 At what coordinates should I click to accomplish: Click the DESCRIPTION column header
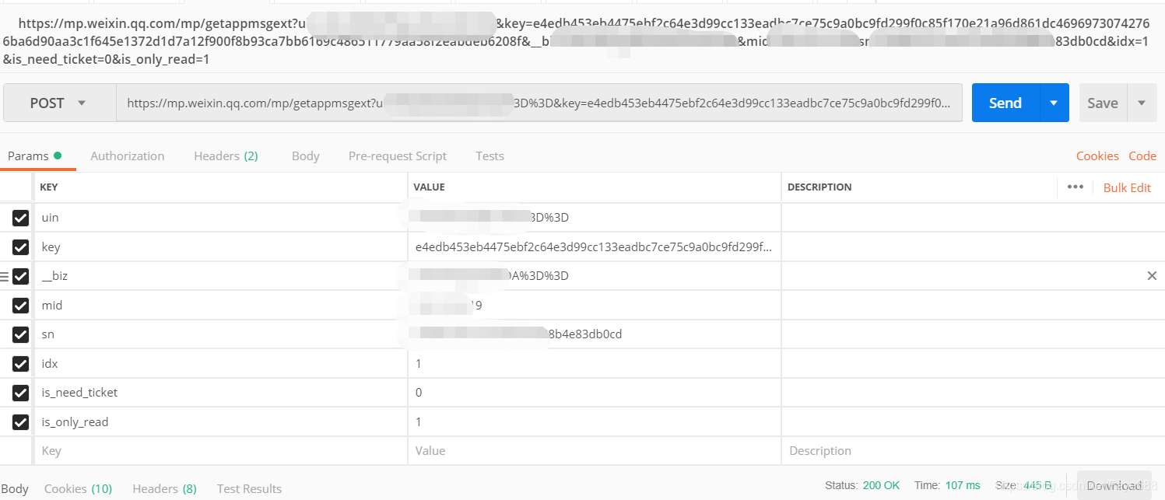(819, 187)
